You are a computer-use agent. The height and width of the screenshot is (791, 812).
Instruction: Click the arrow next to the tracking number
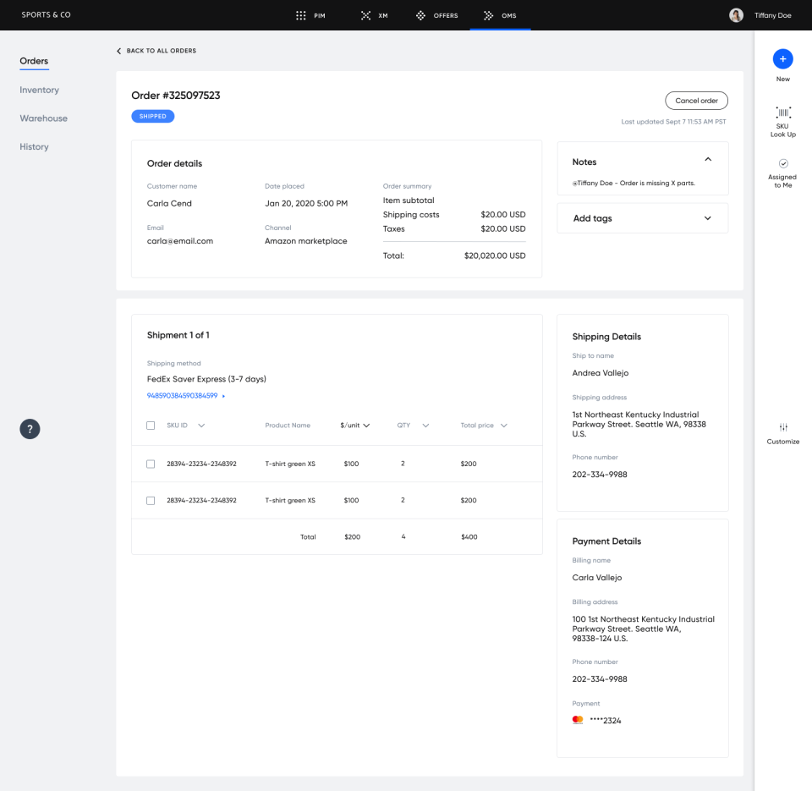pos(223,396)
